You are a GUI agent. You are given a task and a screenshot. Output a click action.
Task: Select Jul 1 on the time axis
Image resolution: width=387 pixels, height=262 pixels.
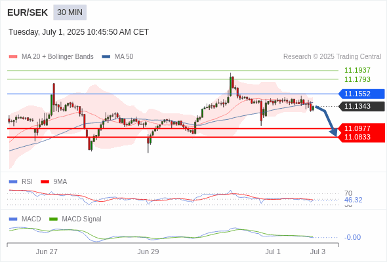tap(273, 252)
